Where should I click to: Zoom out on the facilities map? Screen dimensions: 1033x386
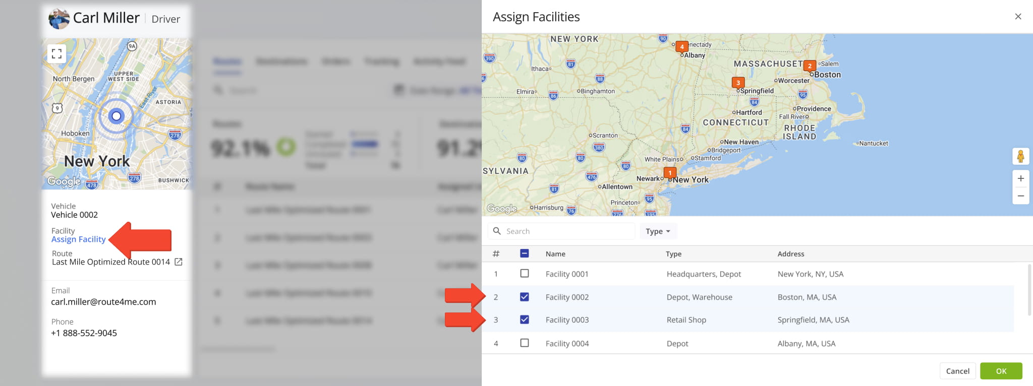[1020, 196]
